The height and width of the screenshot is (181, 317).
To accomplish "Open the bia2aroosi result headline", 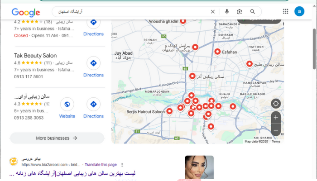I will (x=72, y=173).
